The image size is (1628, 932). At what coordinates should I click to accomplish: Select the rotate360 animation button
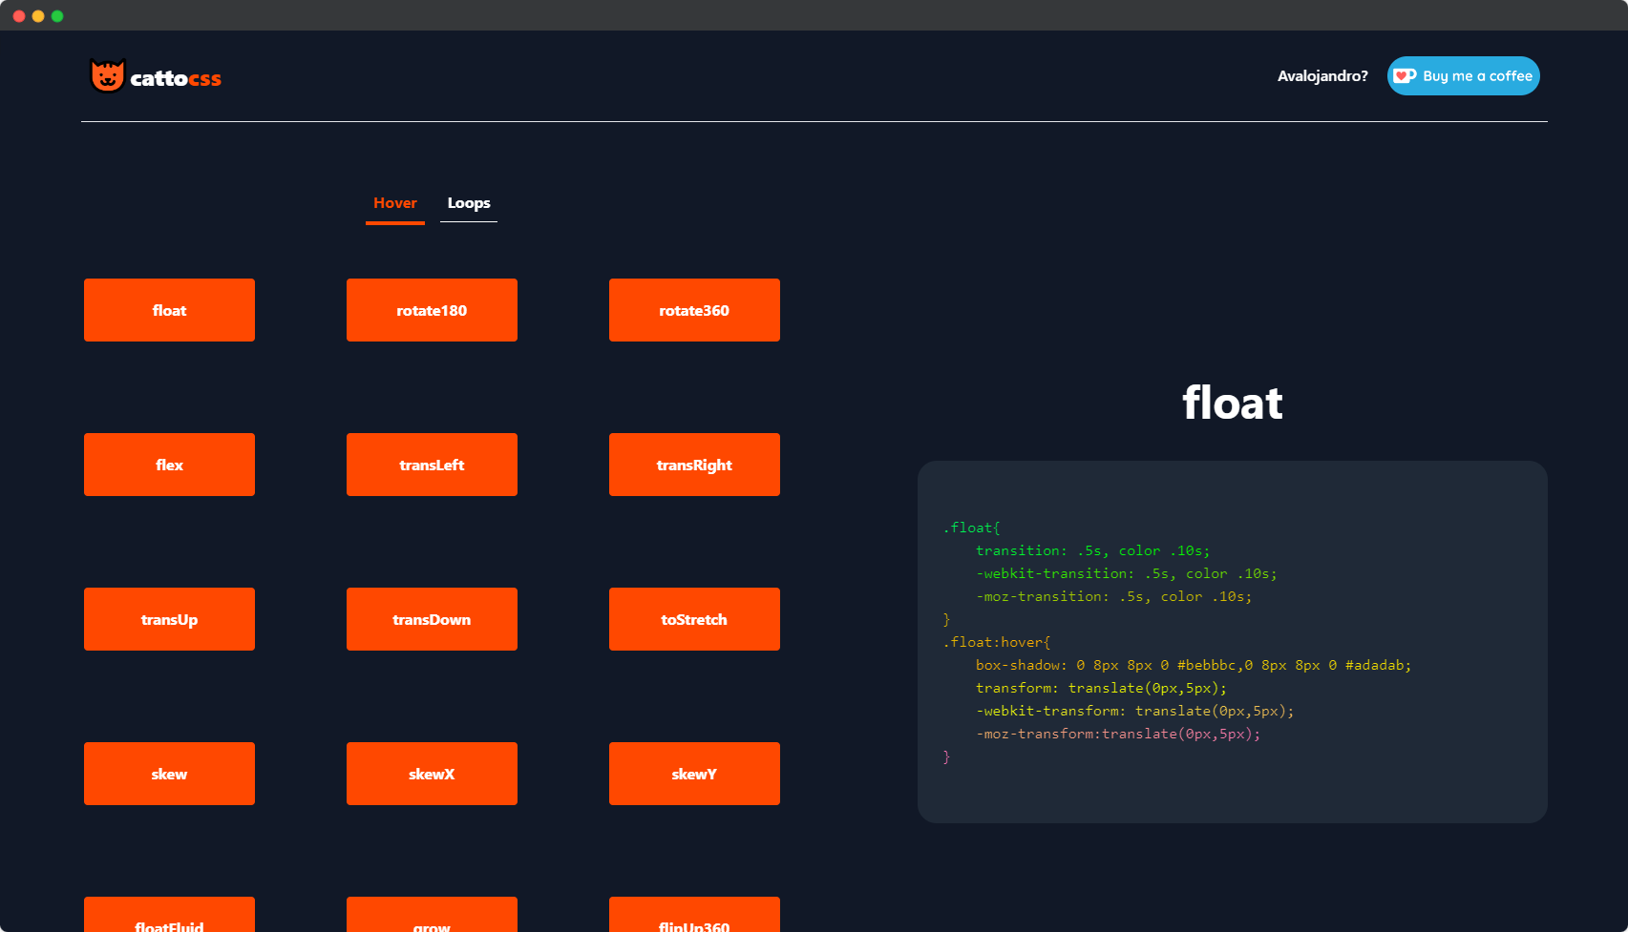[694, 310]
